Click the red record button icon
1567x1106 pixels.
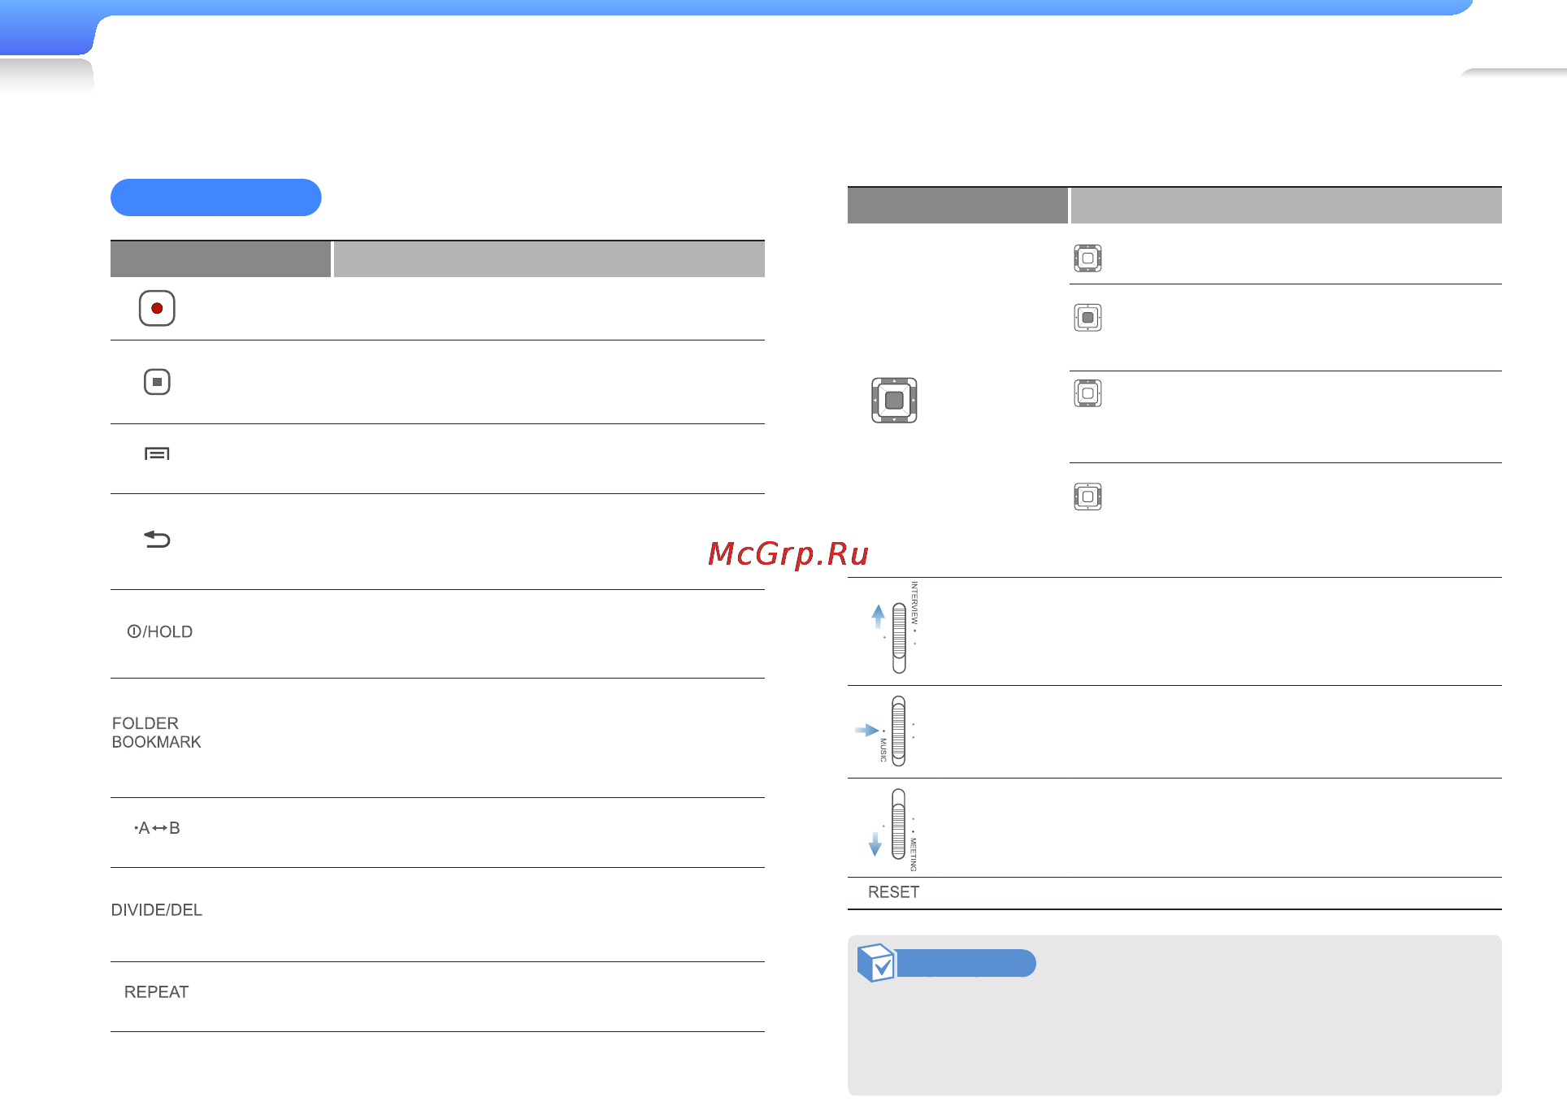pyautogui.click(x=157, y=308)
